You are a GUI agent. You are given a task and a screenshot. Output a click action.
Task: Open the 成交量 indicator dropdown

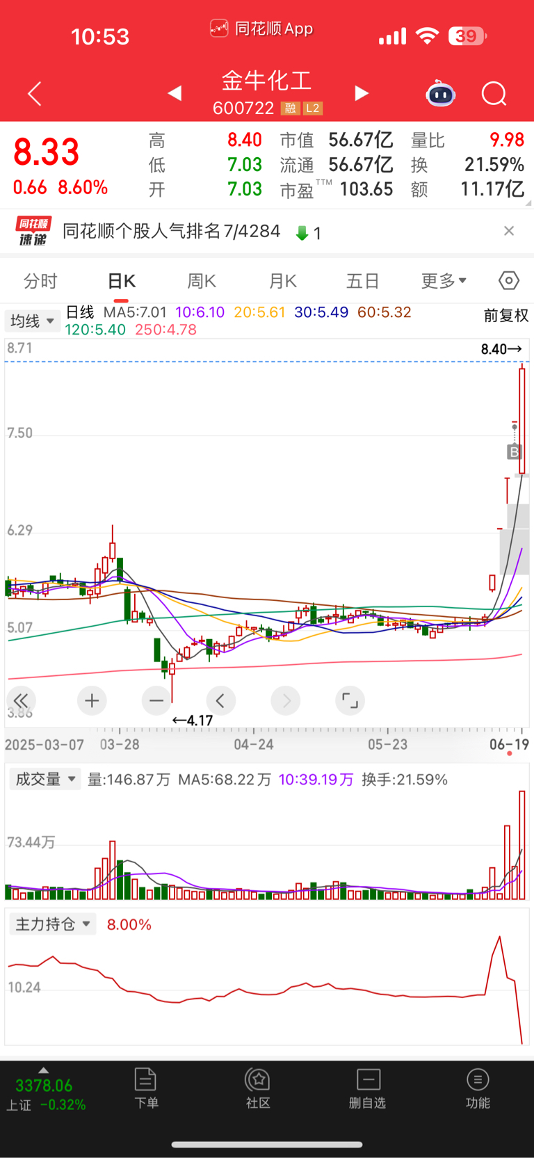tap(45, 779)
